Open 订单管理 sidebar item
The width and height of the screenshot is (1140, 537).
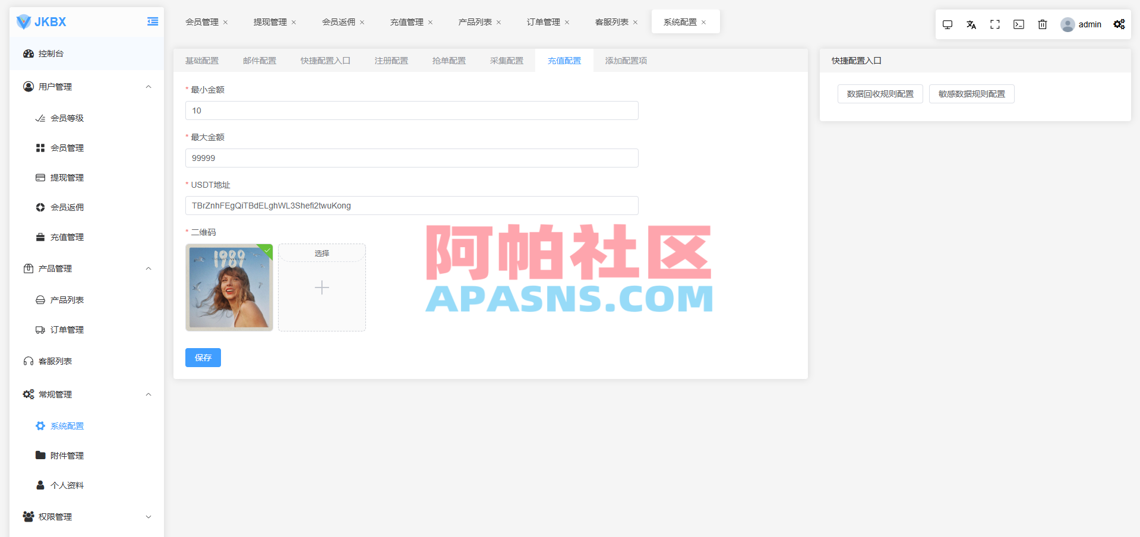[x=87, y=330]
